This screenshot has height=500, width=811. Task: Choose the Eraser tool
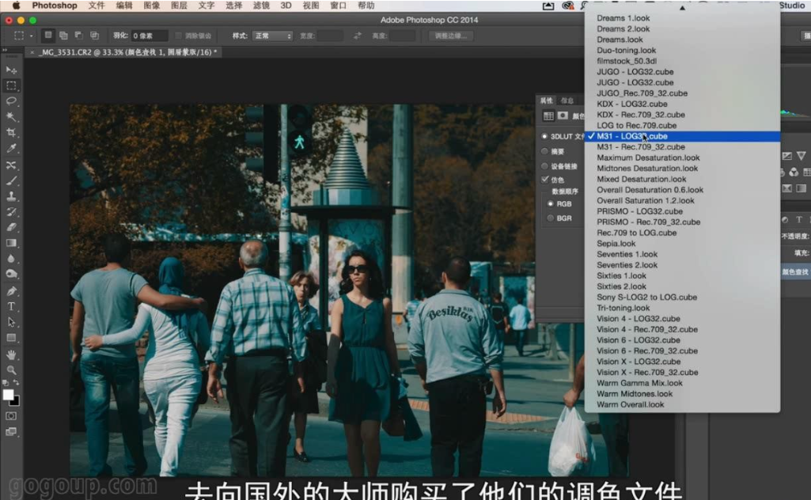(11, 227)
